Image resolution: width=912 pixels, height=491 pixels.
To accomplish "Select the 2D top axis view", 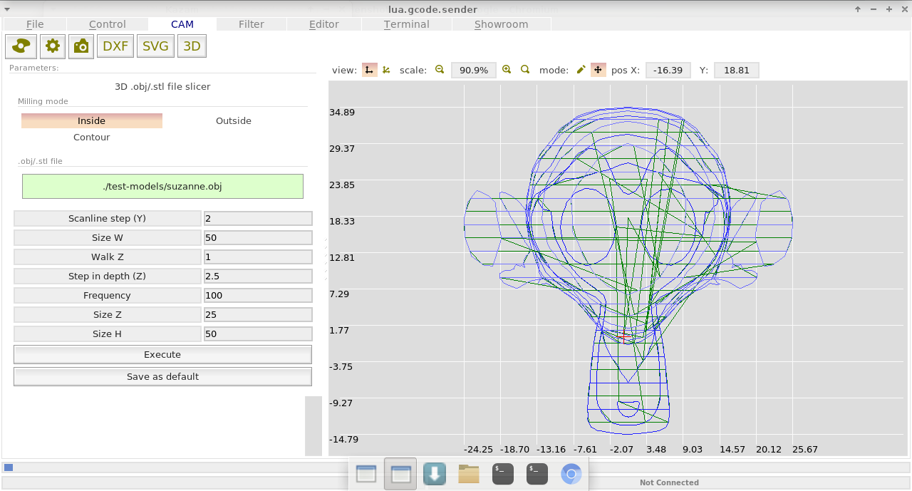I will (369, 70).
